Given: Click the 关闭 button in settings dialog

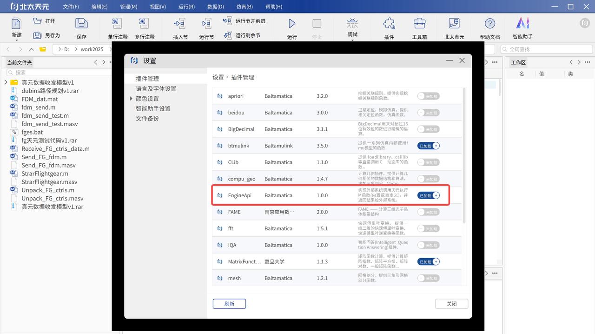Looking at the screenshot, I should (451, 304).
